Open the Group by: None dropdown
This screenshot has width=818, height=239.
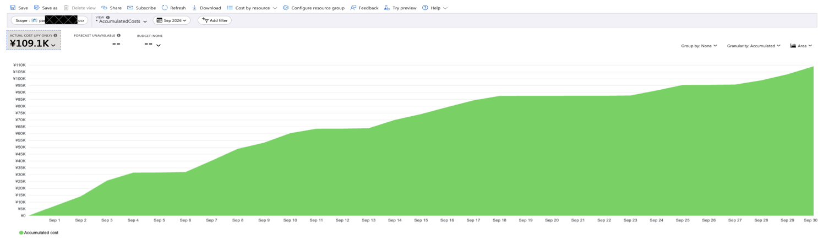pos(699,46)
